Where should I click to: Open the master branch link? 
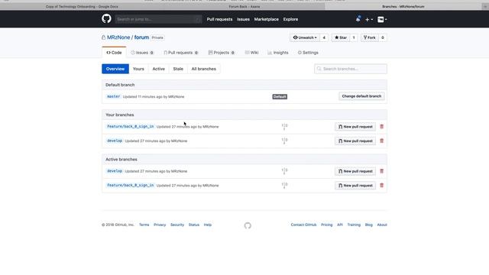[x=114, y=97]
